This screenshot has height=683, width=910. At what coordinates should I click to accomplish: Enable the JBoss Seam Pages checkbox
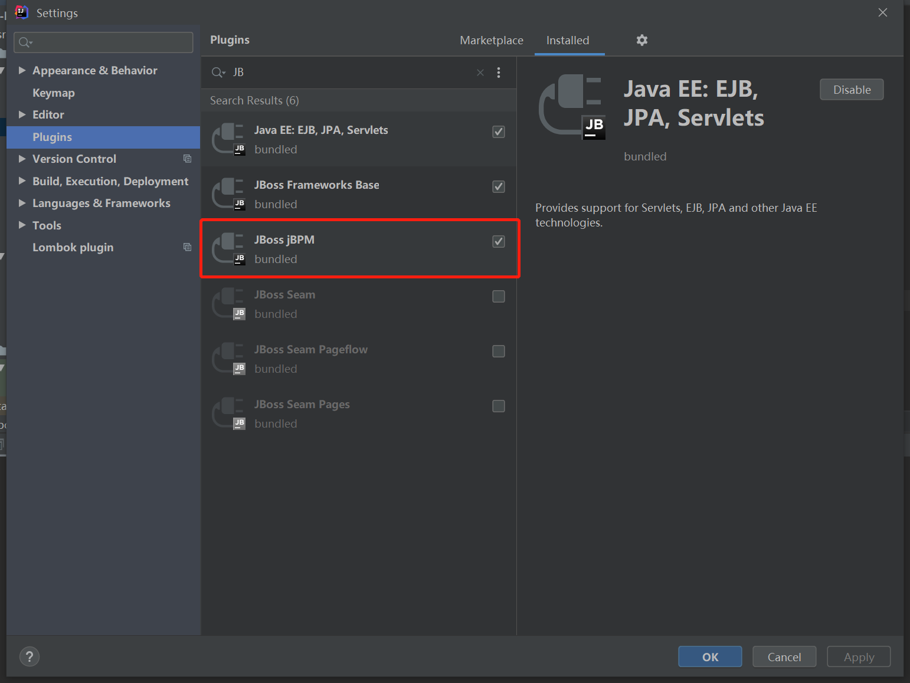(499, 406)
